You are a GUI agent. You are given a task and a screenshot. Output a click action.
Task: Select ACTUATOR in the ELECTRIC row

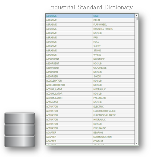click(x=69, y=107)
